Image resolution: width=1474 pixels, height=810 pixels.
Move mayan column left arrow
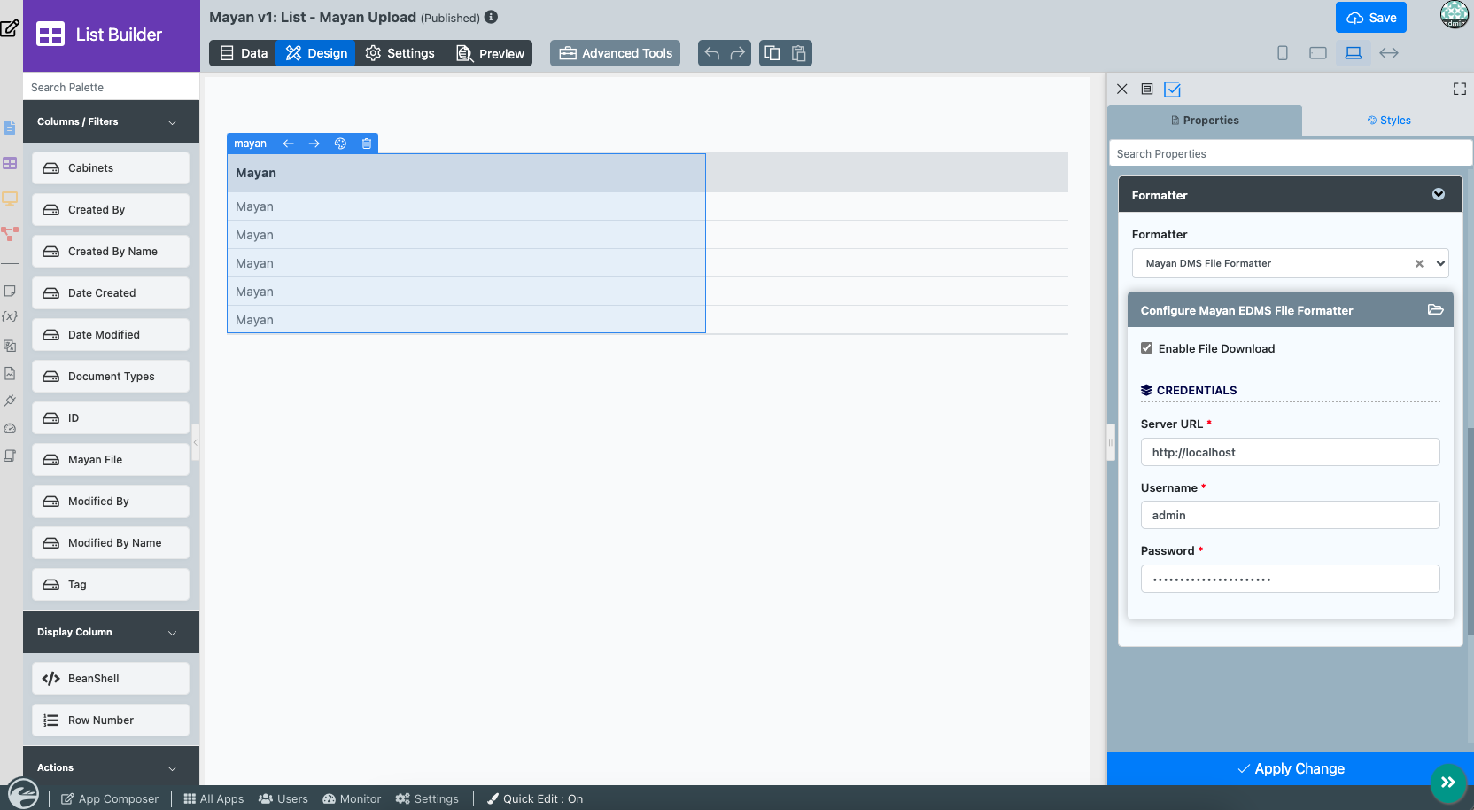(288, 144)
